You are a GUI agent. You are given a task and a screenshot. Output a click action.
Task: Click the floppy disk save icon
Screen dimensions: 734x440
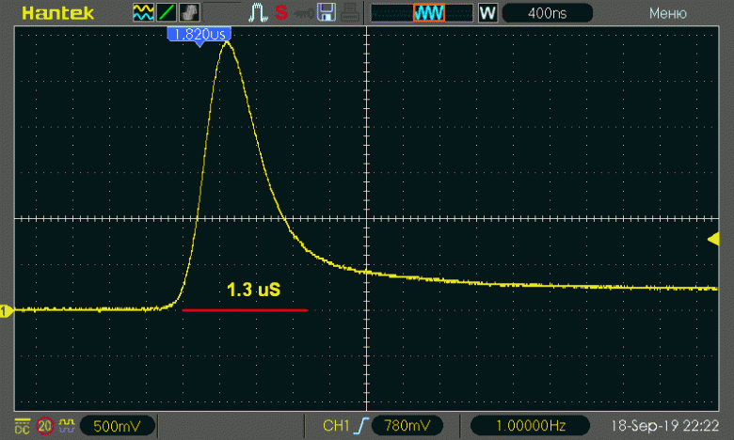(327, 12)
